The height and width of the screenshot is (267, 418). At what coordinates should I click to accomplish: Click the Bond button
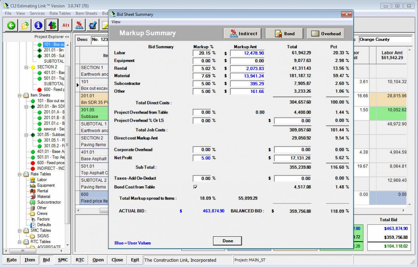point(284,34)
